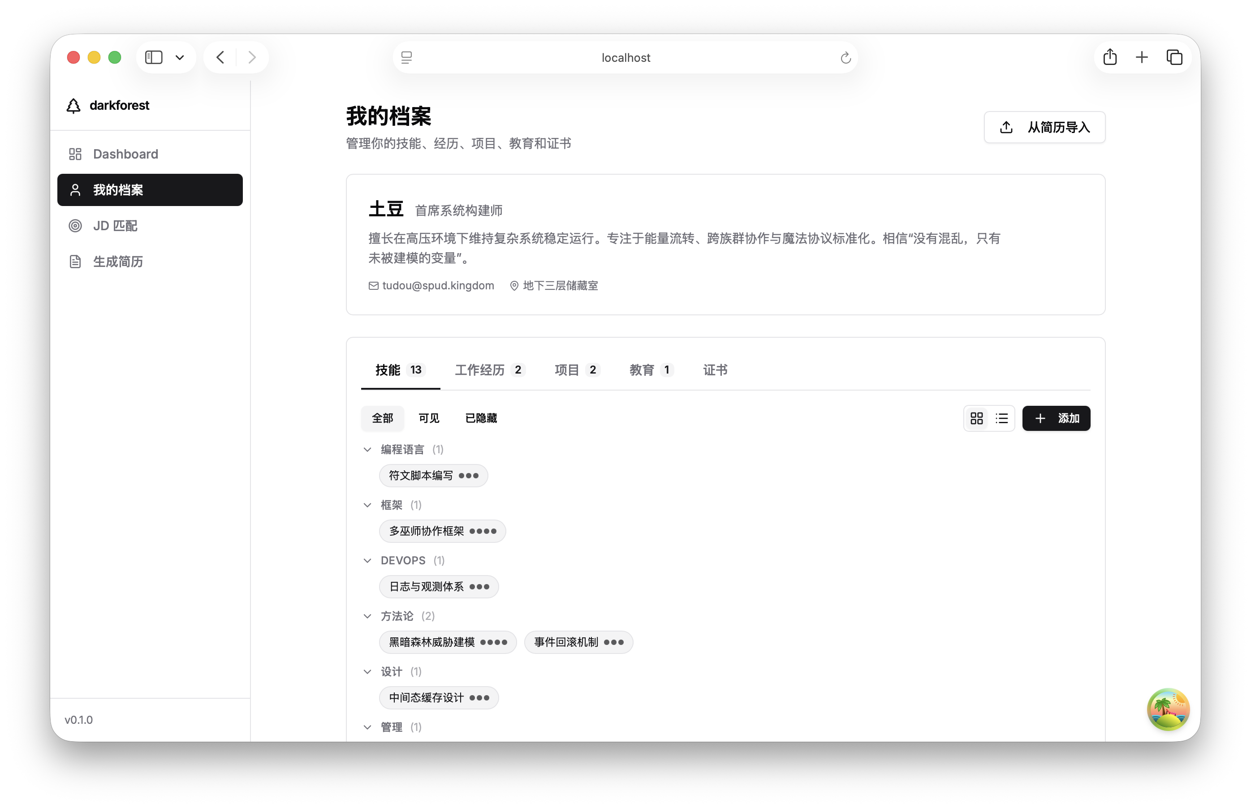
Task: Select the 全部 filter
Action: coord(383,418)
